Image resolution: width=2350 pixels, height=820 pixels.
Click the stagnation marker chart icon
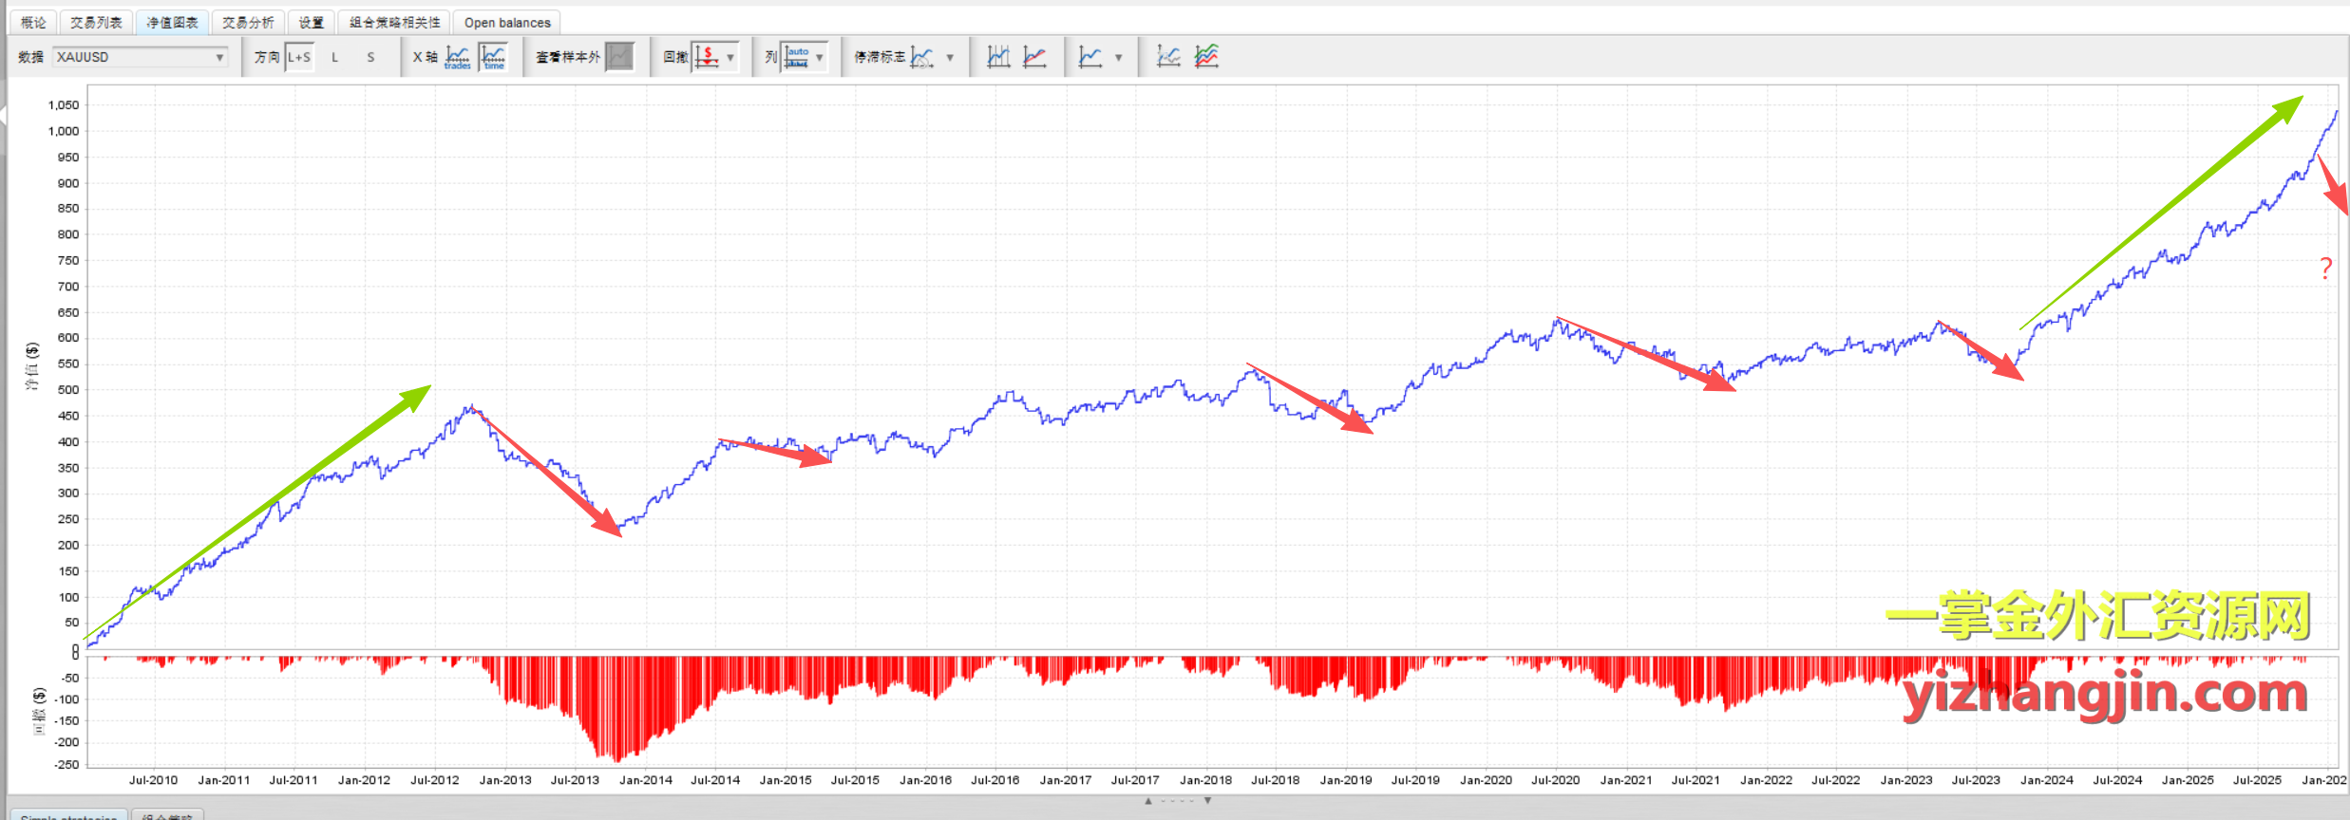pos(921,57)
